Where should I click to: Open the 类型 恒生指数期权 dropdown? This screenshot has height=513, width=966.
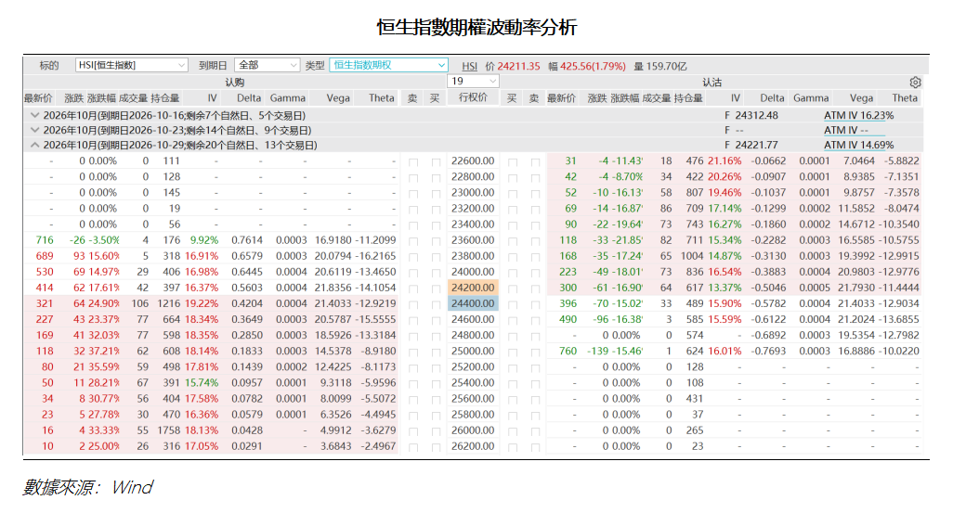(388, 65)
